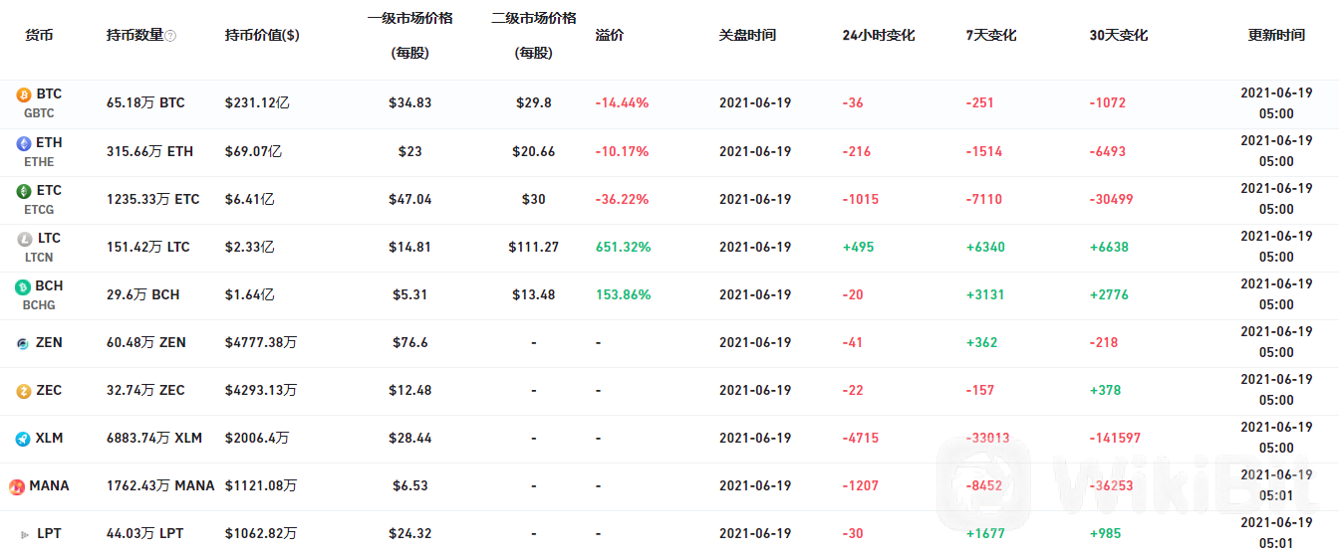Open the GBTC ticker link
This screenshot has width=1339, height=558.
click(x=39, y=113)
